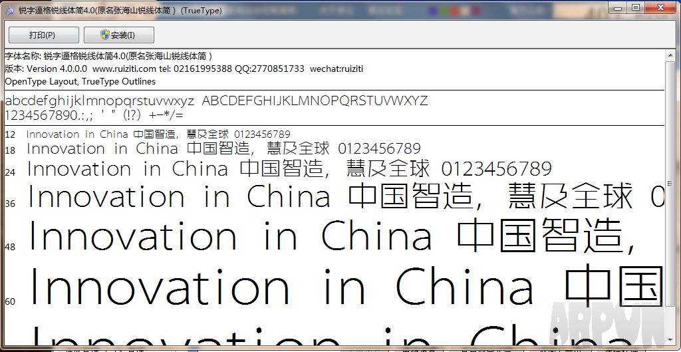681x352 pixels.
Task: Click the Print (打印) button
Action: (43, 35)
